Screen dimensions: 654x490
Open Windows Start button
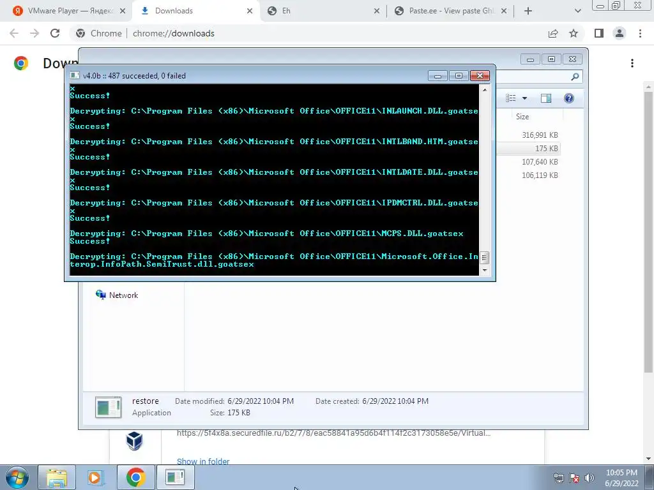[17, 477]
